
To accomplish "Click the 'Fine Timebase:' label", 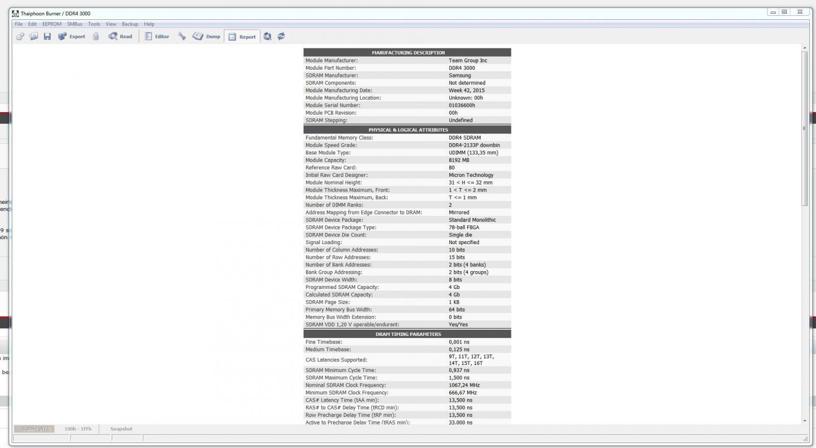I will click(324, 342).
